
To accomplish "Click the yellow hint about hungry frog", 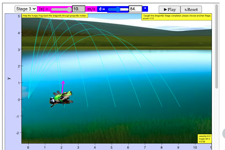I will 55,15.
